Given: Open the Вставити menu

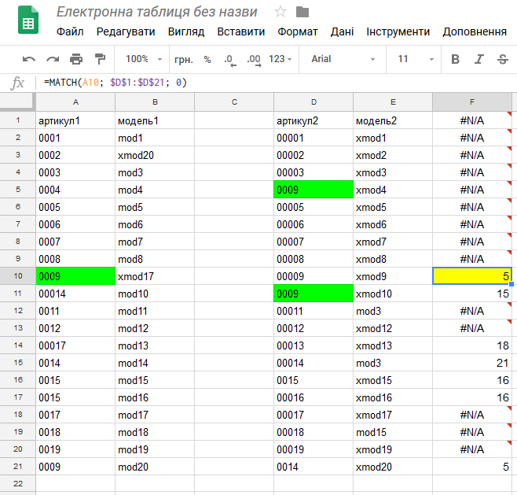Looking at the screenshot, I should click(240, 31).
